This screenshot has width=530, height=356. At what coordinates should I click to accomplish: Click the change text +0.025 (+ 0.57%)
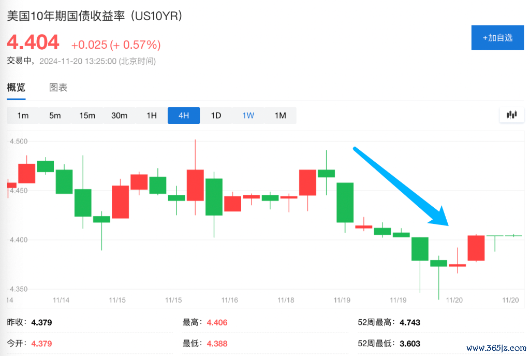click(x=116, y=45)
